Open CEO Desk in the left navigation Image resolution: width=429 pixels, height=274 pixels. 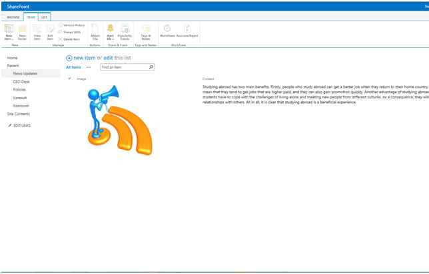pyautogui.click(x=21, y=82)
